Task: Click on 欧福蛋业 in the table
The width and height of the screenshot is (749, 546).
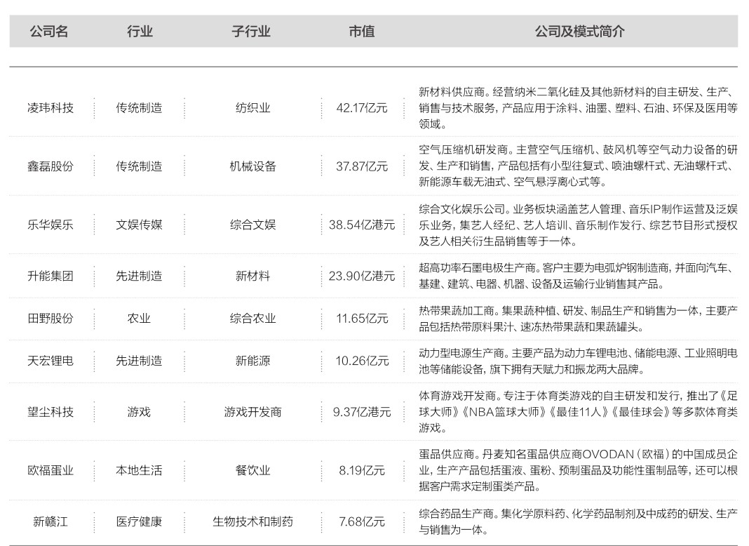Action: 50,470
